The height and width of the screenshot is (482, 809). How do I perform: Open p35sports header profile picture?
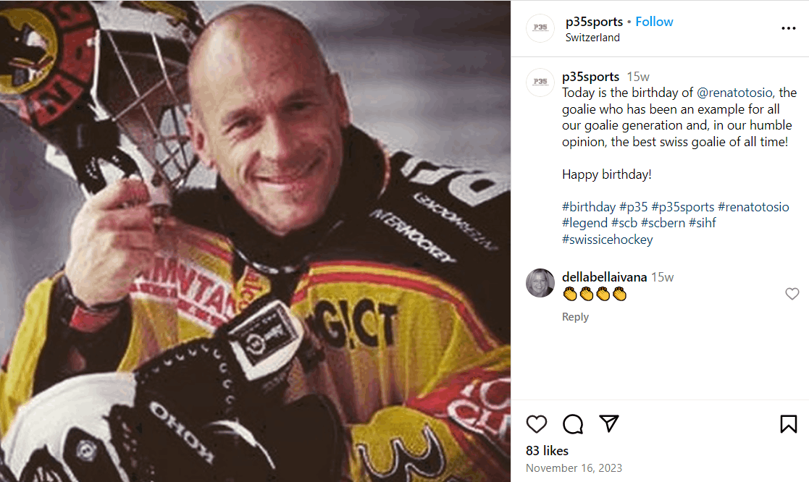click(x=540, y=28)
